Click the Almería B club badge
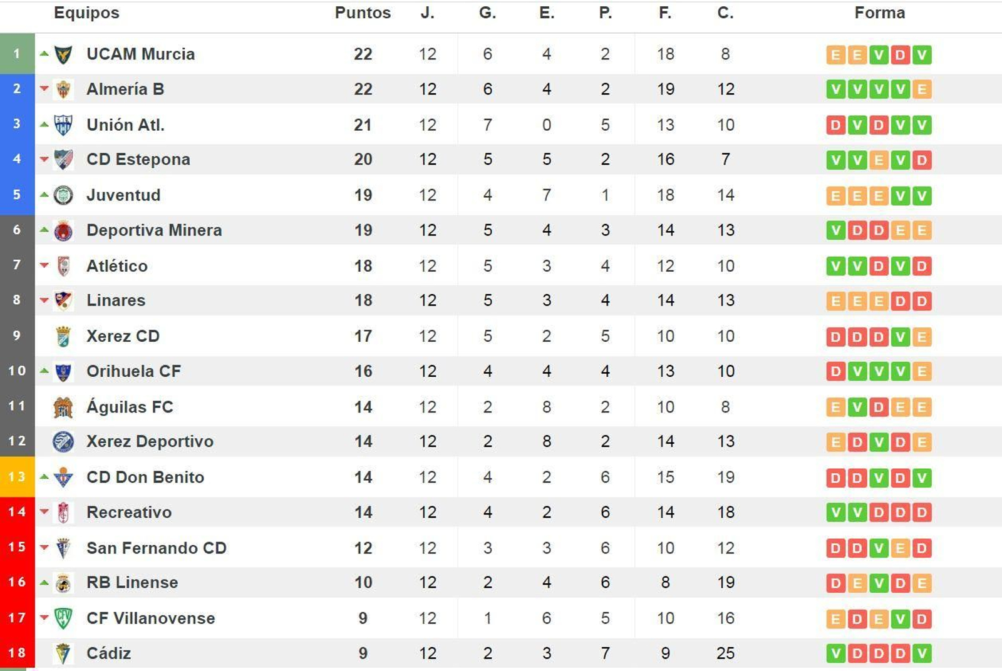Screen dimensions: 1002x671 click(63, 89)
